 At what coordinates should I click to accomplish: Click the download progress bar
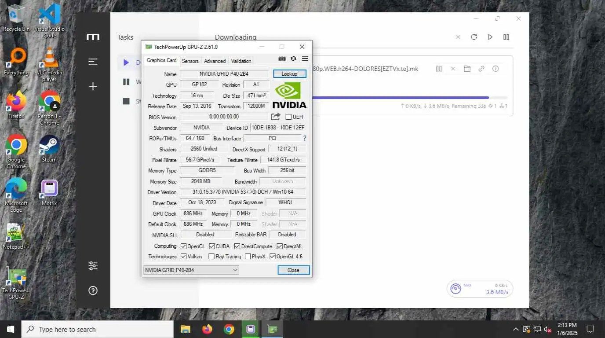pos(409,98)
